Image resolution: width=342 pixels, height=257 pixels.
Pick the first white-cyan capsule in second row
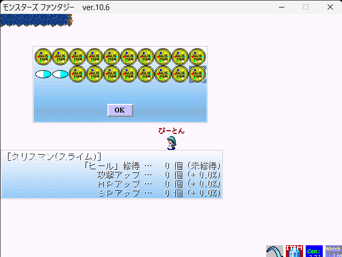[x=43, y=74]
